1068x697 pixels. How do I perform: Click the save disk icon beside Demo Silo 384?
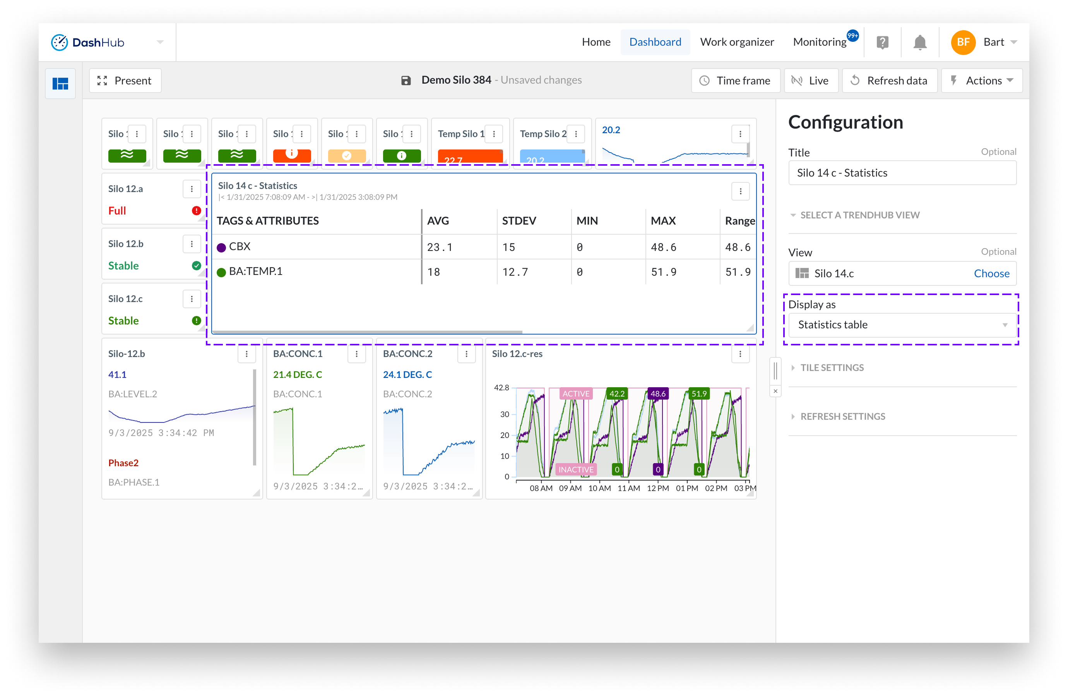(x=406, y=81)
